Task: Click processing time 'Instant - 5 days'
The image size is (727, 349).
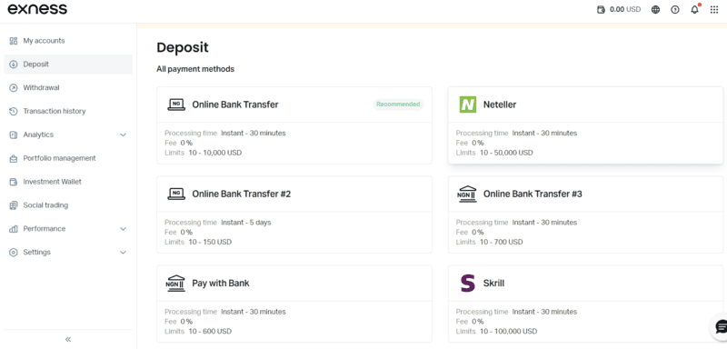Action: click(x=246, y=223)
